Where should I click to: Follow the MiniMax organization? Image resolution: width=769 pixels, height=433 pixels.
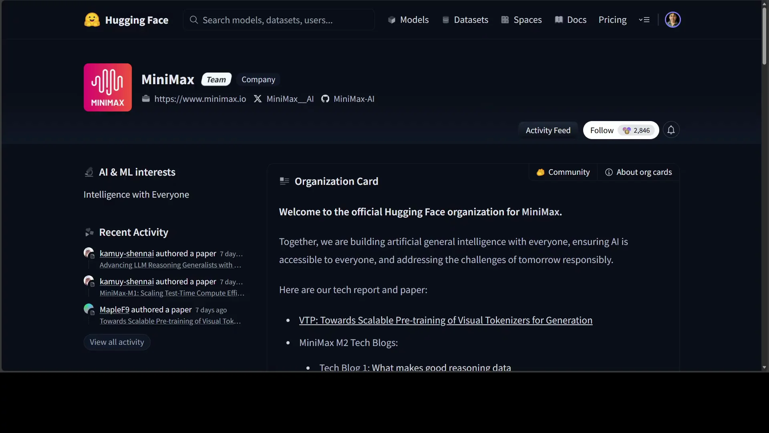pos(602,130)
